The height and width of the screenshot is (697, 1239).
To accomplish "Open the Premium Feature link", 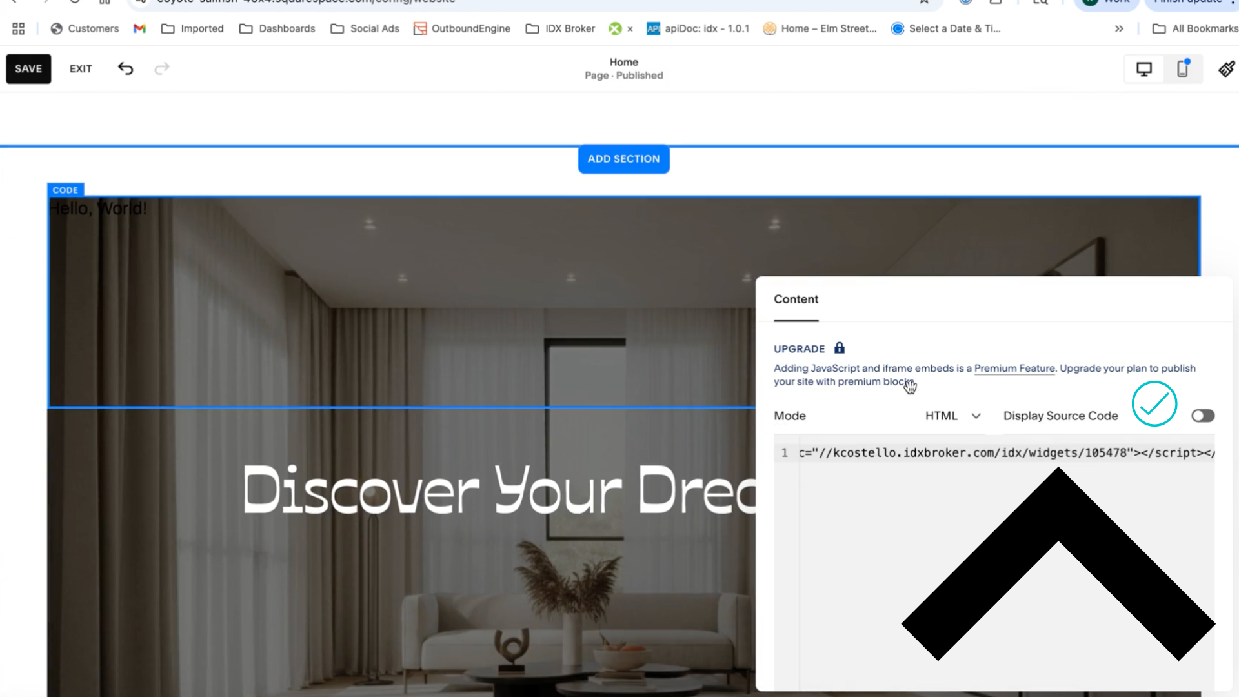I will [x=1014, y=368].
